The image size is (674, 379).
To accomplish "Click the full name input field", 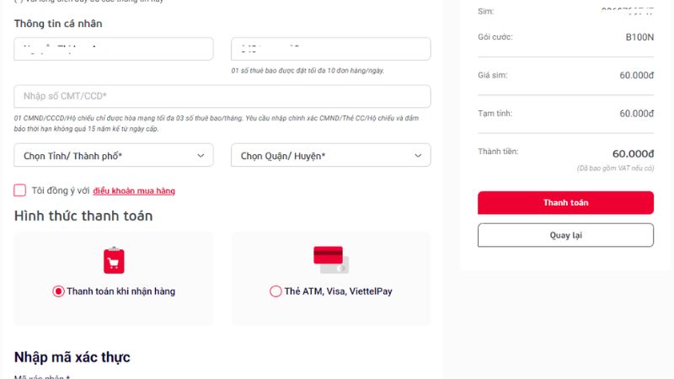I will (114, 49).
